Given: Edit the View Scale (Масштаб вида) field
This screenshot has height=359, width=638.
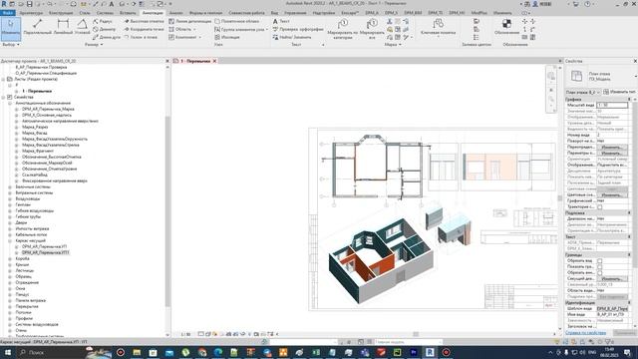Looking at the screenshot, I should (612, 105).
